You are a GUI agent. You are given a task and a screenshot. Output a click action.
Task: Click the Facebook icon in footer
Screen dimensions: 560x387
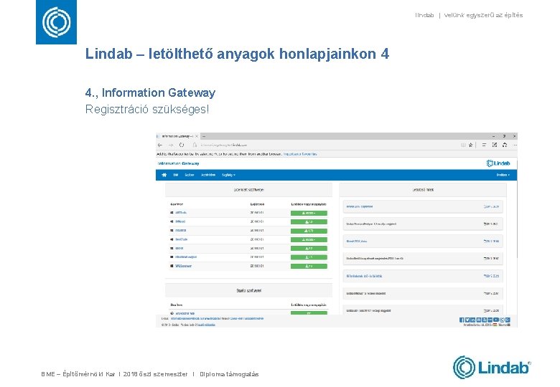462,320
